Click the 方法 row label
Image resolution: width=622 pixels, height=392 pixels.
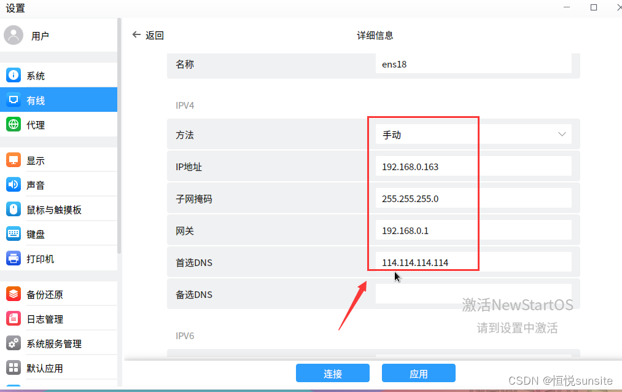185,135
